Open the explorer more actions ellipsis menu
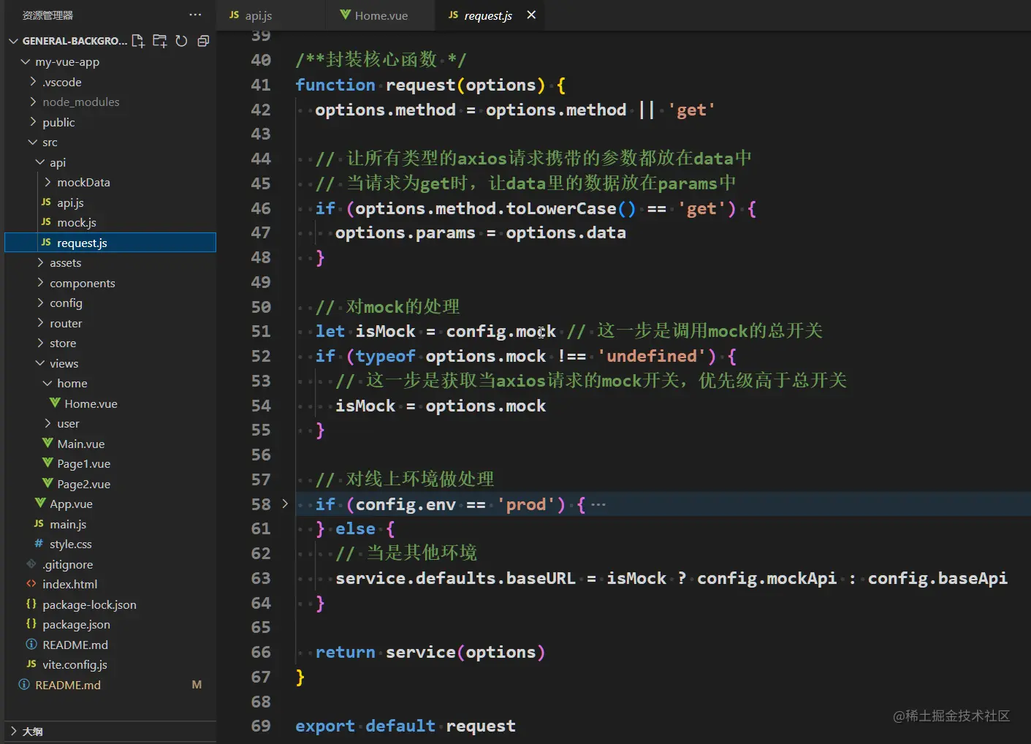The width and height of the screenshot is (1031, 744). (x=195, y=15)
